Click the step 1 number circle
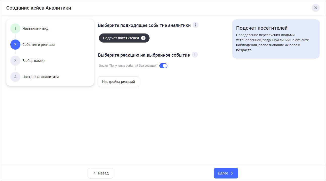Screen dimensions: 326x181 [x=15, y=28]
